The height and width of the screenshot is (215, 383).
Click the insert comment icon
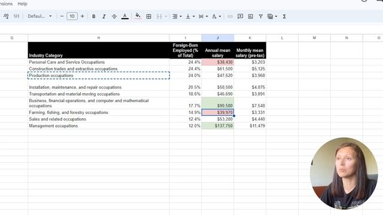(240, 16)
